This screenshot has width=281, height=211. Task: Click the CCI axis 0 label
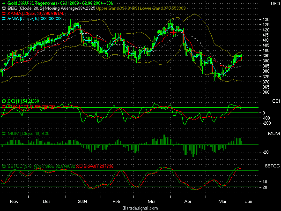[x=264, y=113]
